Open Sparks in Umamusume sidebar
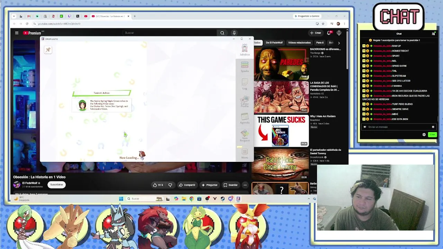Viewport: 443px width, 249px height. 245,67
